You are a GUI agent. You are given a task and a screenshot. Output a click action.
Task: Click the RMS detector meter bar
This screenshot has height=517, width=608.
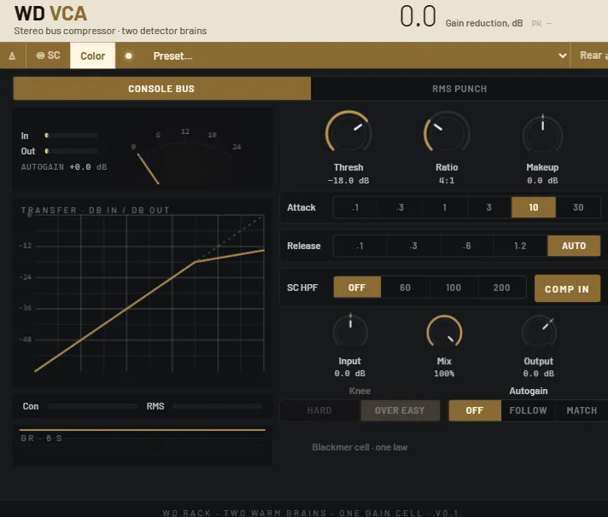(217, 406)
